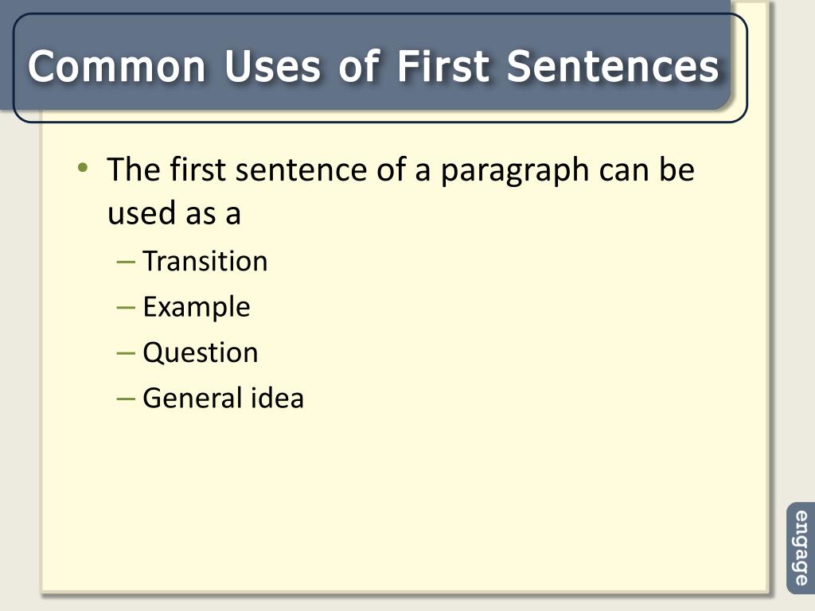815x611 pixels.
Task: Click the slide title Common Uses of First Sentences
Action: pos(373,67)
